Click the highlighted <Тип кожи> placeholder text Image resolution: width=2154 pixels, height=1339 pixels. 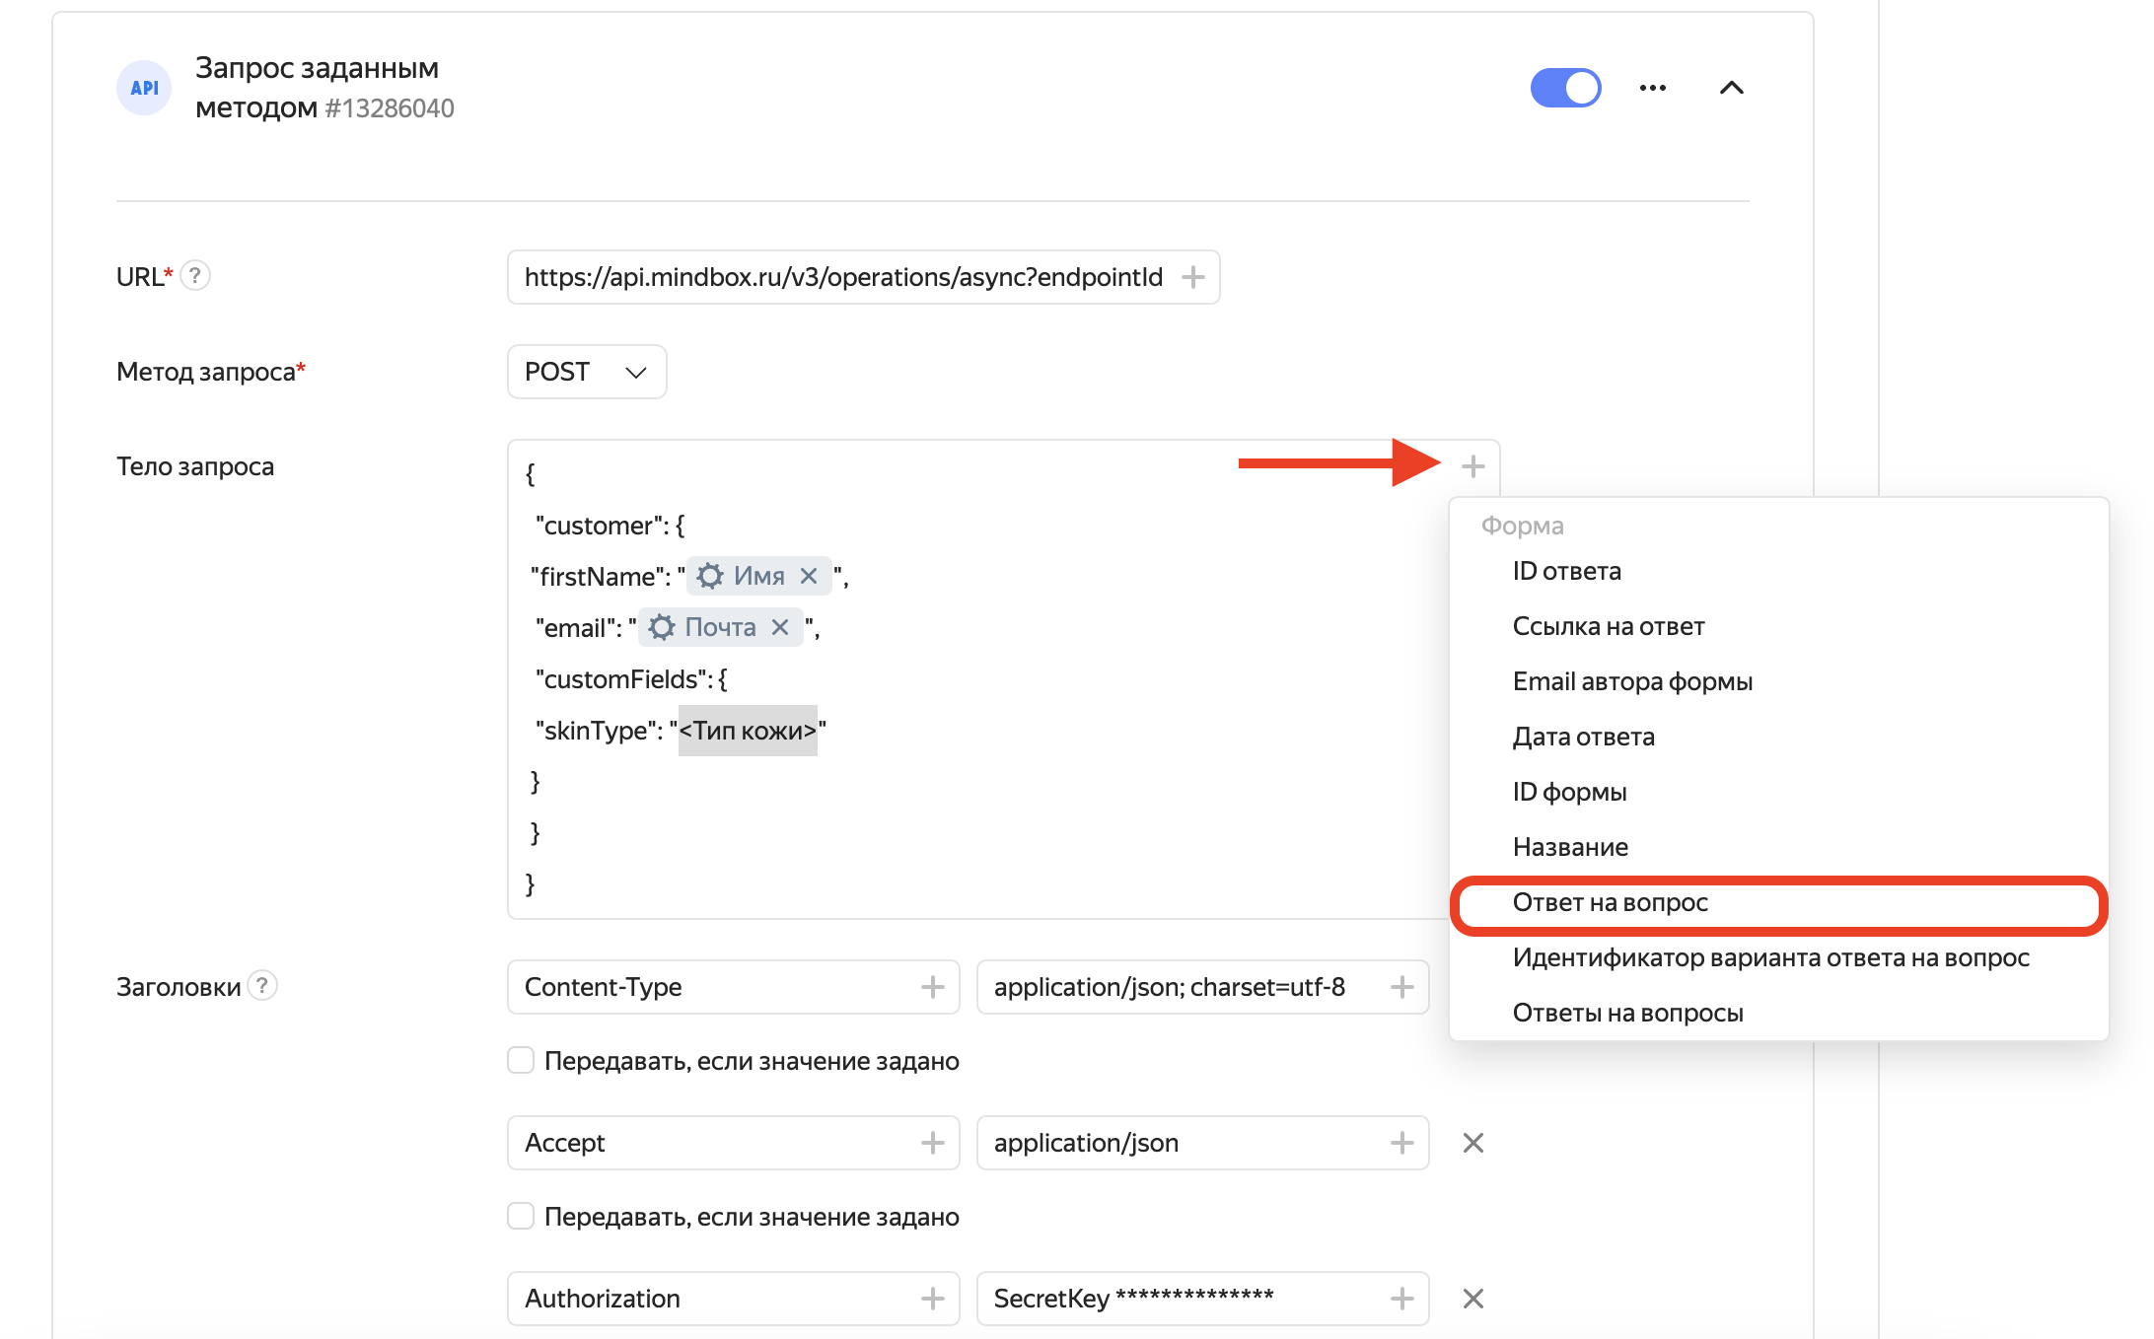tap(748, 731)
